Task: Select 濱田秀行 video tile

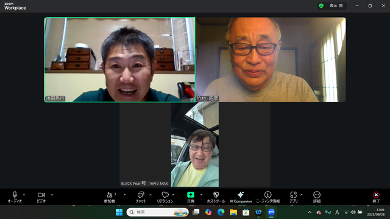Action: (119, 60)
